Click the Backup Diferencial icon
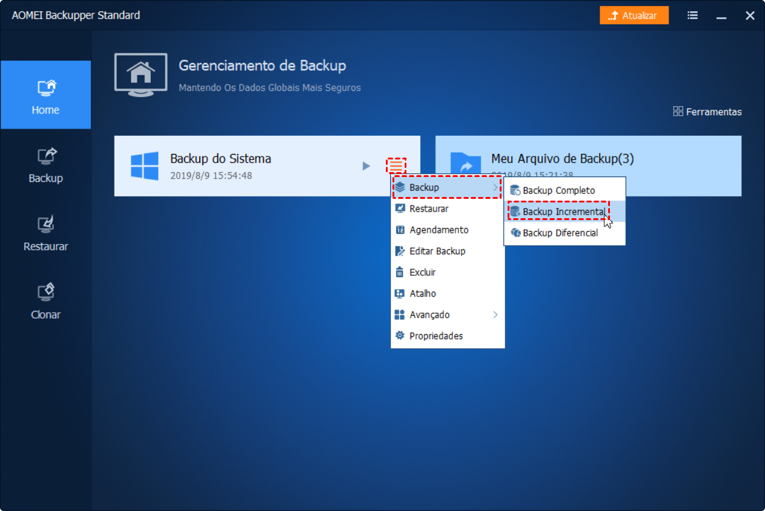 coord(515,233)
